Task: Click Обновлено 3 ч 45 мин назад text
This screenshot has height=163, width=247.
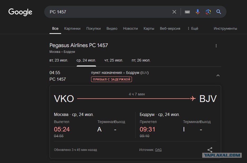Action: tap(76, 150)
